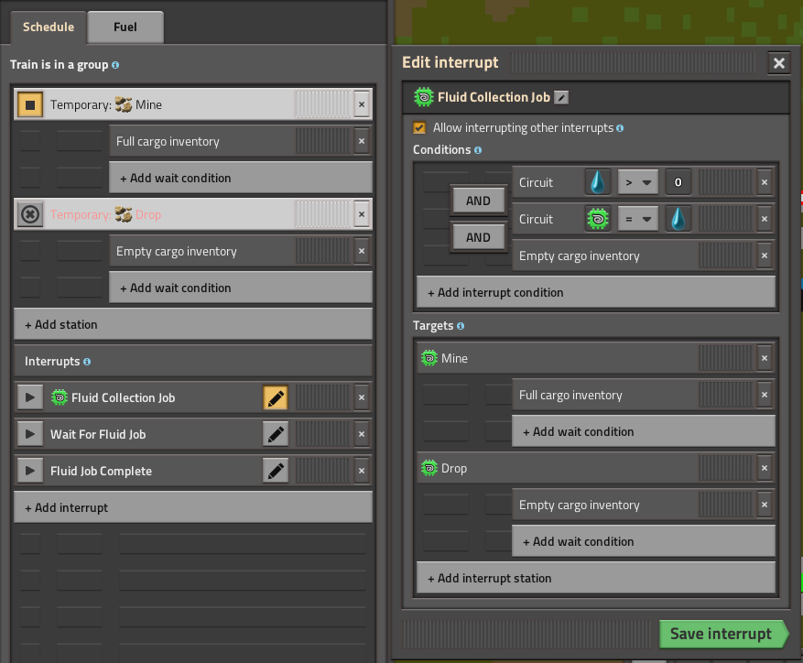Viewport: 803px width, 663px height.
Task: Stop at Temporary Mine station button
Action: coord(30,104)
